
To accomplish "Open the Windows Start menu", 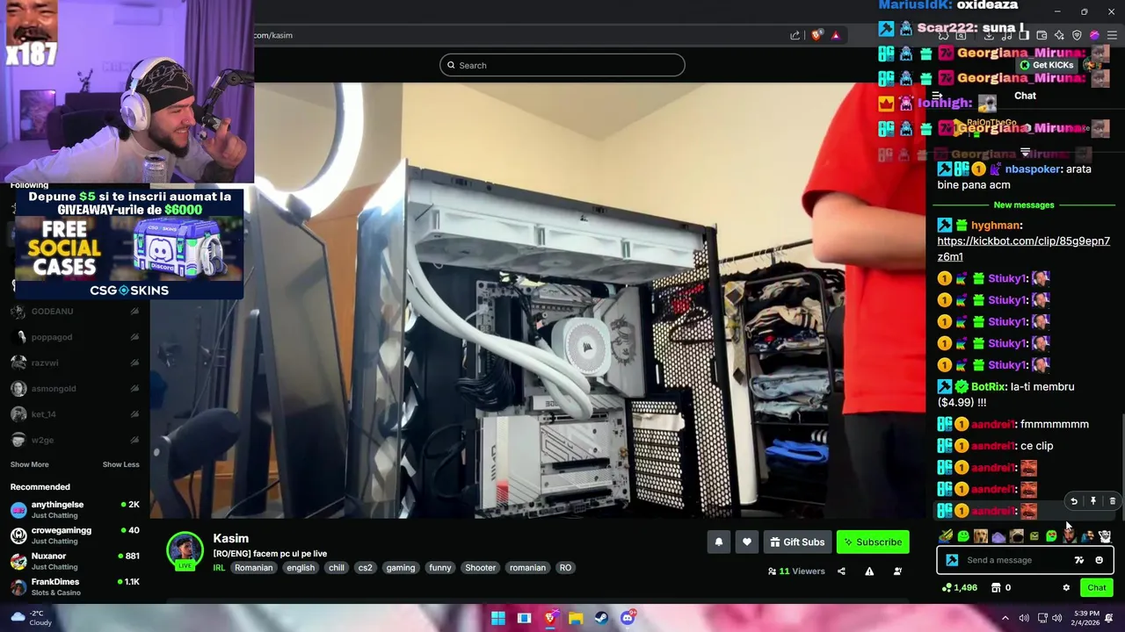I will pos(498,618).
